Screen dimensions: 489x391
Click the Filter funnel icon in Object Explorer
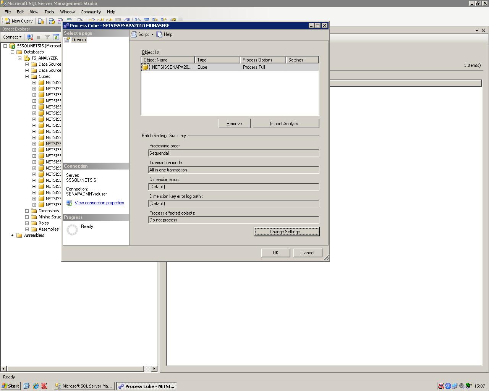click(x=47, y=37)
